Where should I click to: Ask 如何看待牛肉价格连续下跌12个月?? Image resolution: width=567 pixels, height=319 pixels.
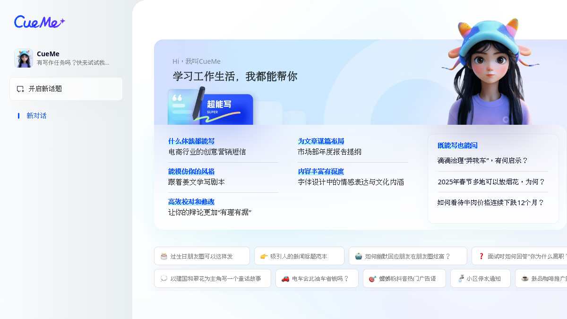[x=491, y=203]
